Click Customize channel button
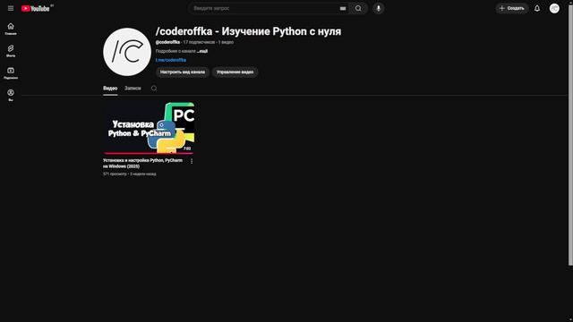 click(x=183, y=72)
